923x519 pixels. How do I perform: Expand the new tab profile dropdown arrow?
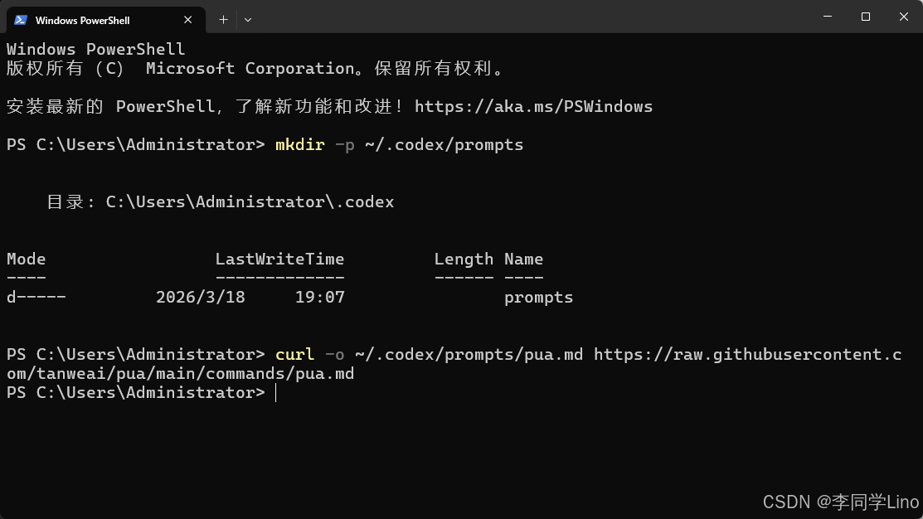click(248, 20)
